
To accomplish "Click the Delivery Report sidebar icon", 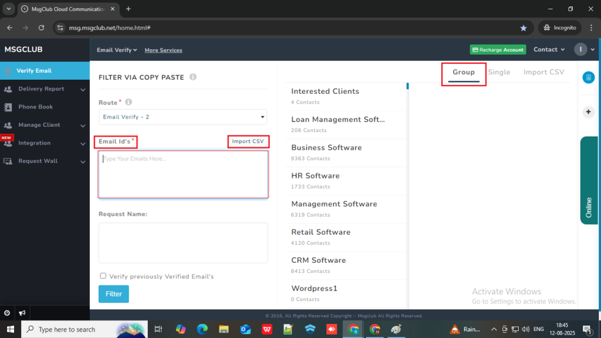I will pos(8,89).
